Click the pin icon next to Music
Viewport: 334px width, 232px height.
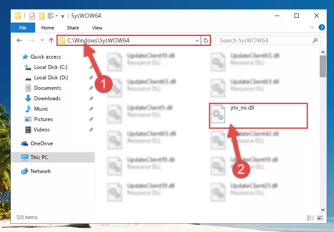tap(91, 109)
